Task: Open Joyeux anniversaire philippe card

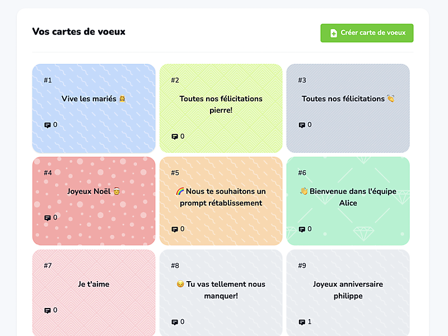Action: pos(348,293)
